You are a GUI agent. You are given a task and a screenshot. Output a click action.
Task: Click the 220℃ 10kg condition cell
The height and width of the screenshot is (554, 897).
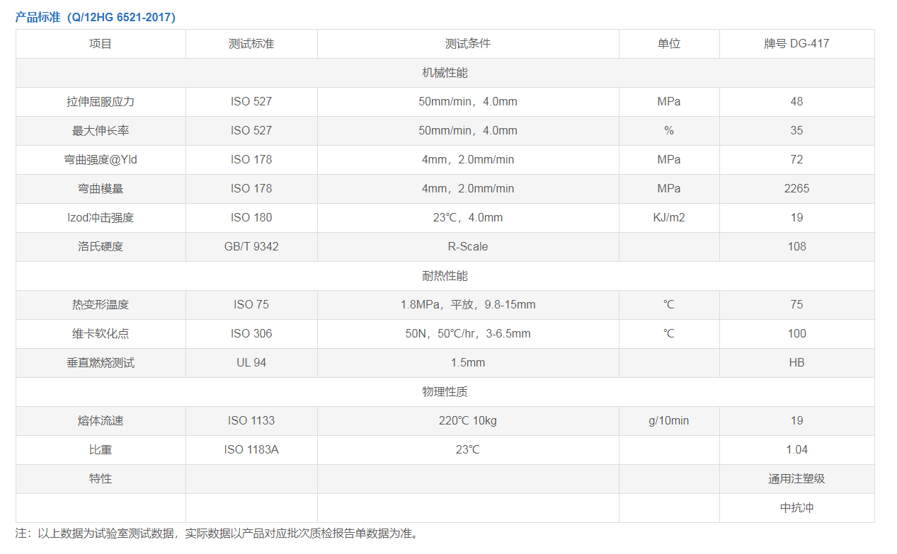pos(468,421)
